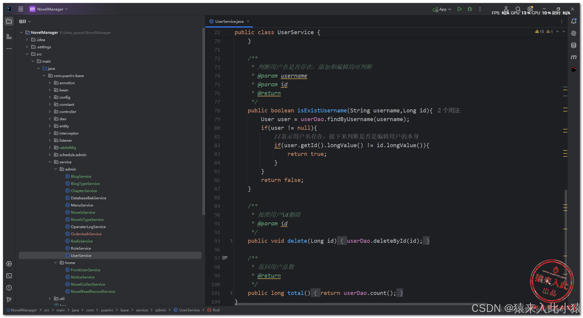This screenshot has height=318, width=583.
Task: Open NovelManager project dropdown
Action: pyautogui.click(x=49, y=9)
